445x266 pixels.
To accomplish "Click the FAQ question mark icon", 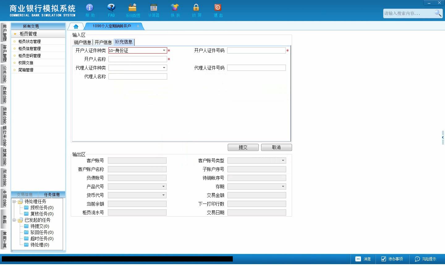I will [x=111, y=8].
